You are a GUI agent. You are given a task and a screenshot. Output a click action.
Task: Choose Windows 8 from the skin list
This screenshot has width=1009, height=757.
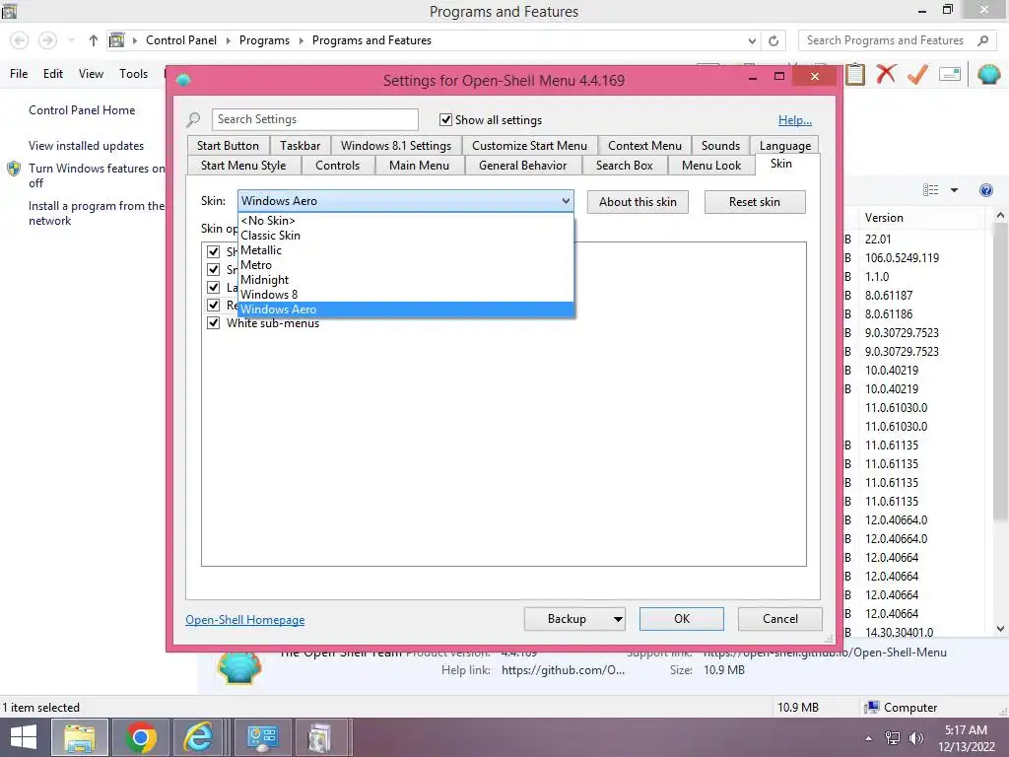pos(405,295)
